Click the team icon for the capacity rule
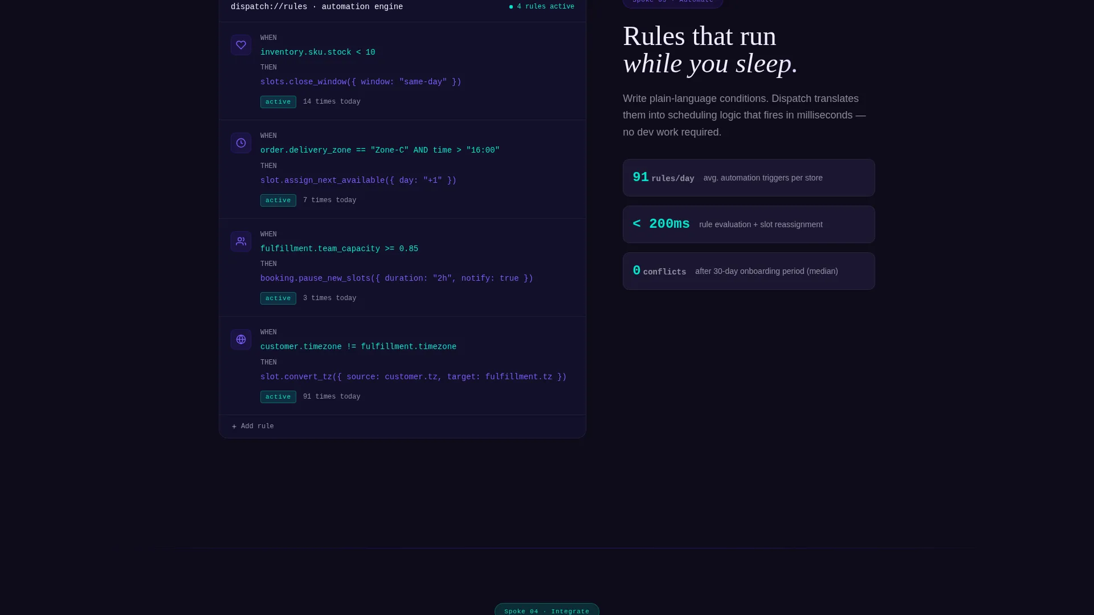1094x615 pixels. (x=241, y=241)
